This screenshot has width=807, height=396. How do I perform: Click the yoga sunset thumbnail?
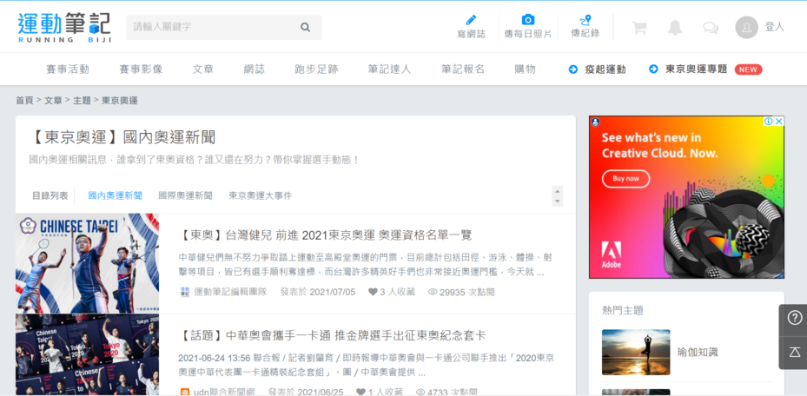point(636,353)
